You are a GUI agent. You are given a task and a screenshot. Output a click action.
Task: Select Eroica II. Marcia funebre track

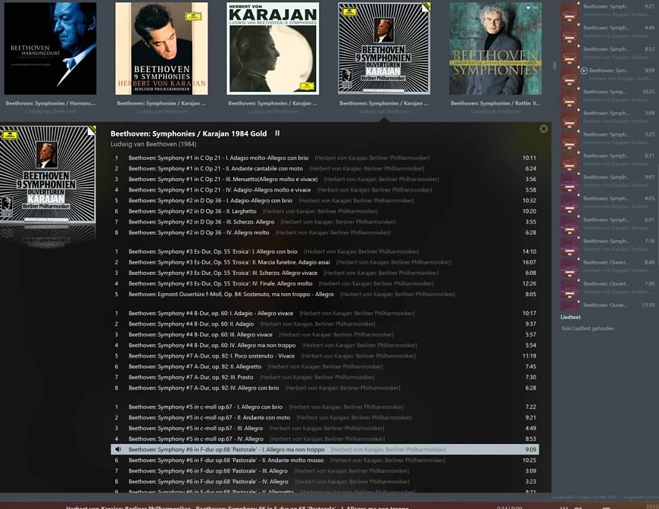pos(325,262)
